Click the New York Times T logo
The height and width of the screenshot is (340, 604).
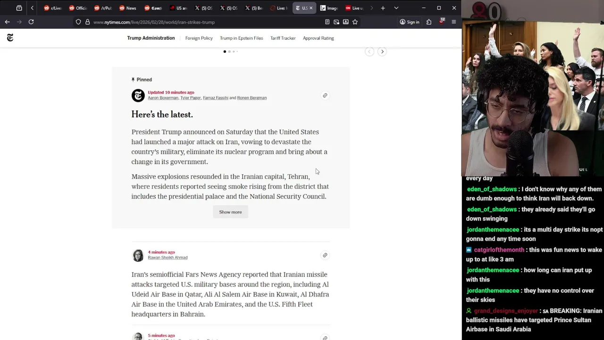click(x=10, y=38)
